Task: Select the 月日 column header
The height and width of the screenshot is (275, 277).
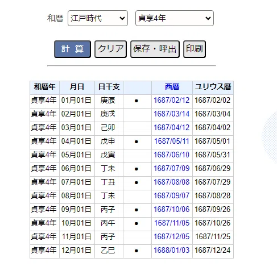Action: pyautogui.click(x=77, y=87)
